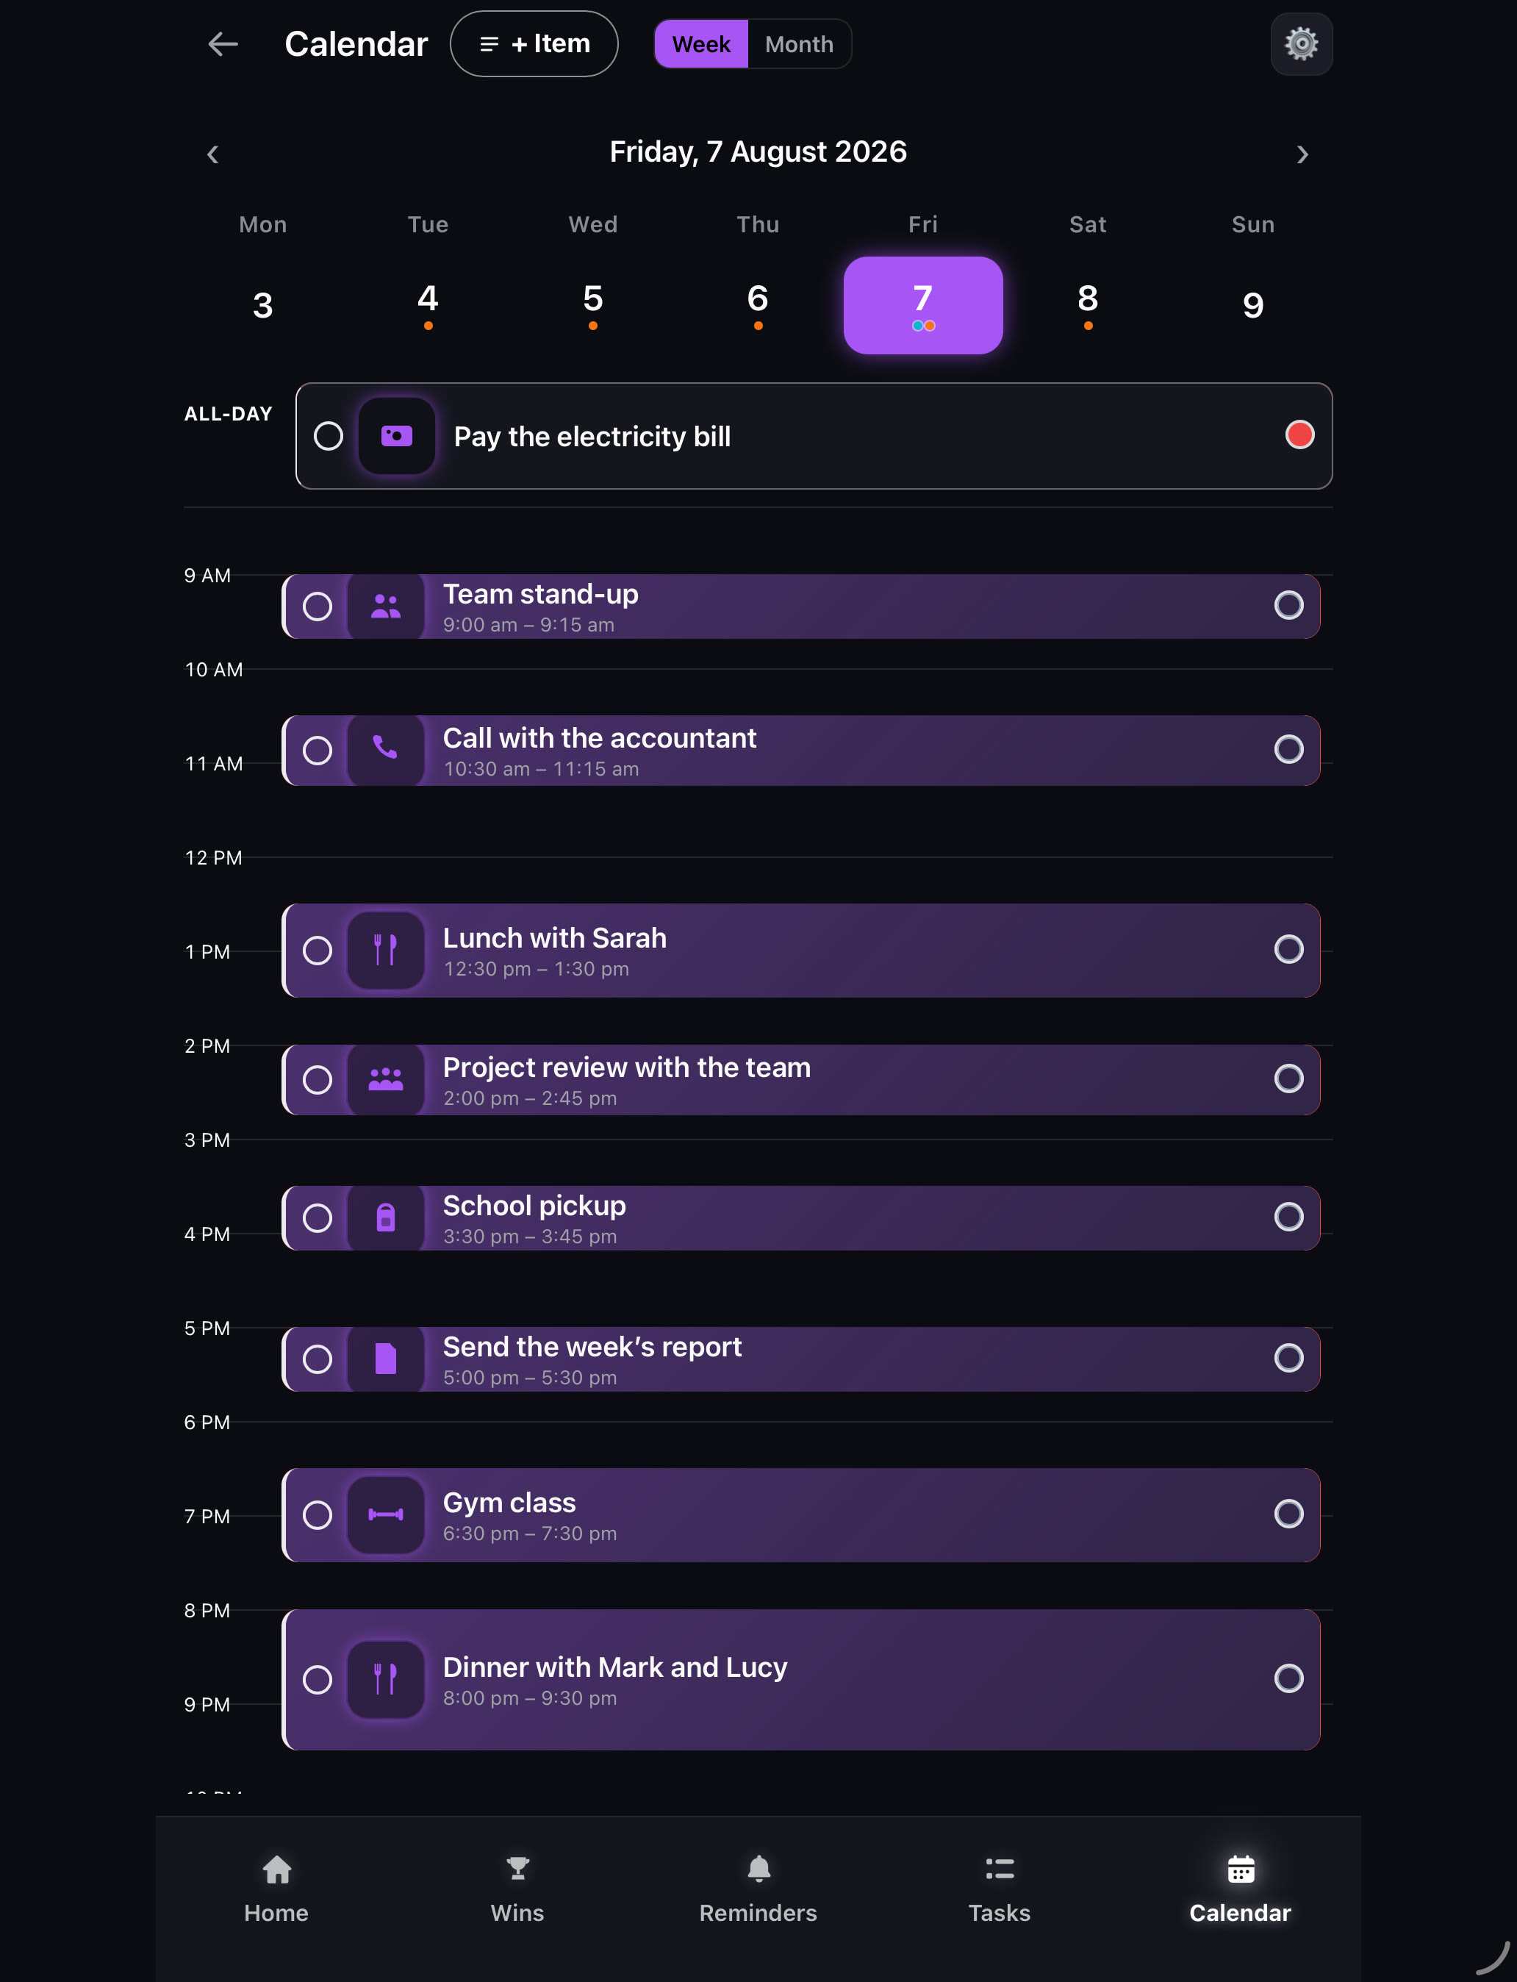The height and width of the screenshot is (1982, 1517).
Task: Open the Project review with the team event
Action: click(x=801, y=1080)
